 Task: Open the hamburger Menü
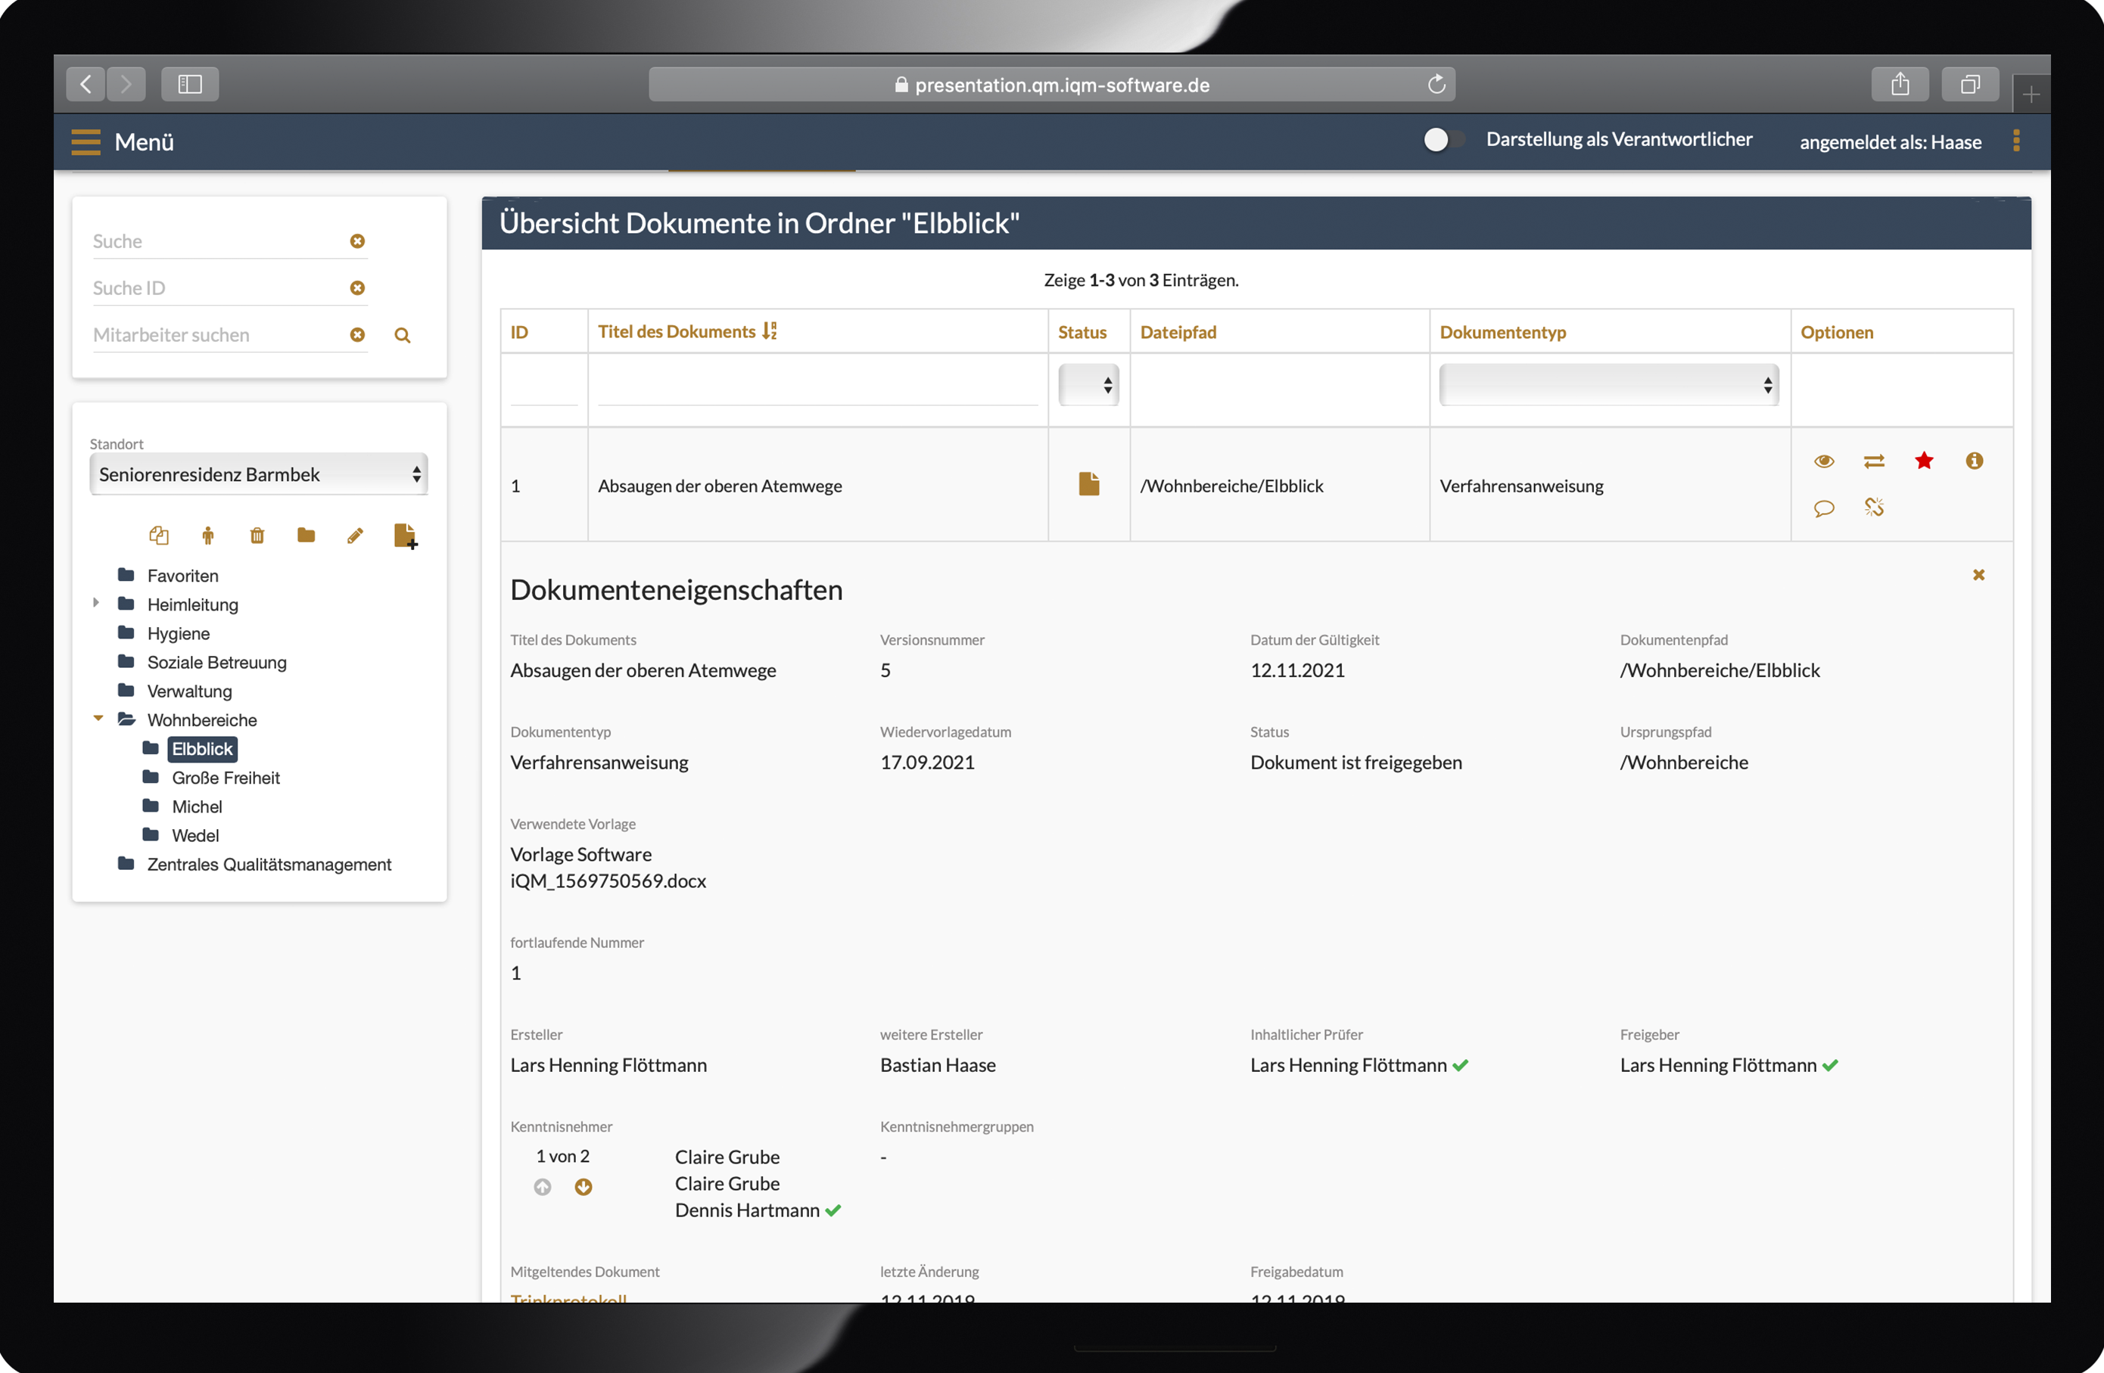86,141
